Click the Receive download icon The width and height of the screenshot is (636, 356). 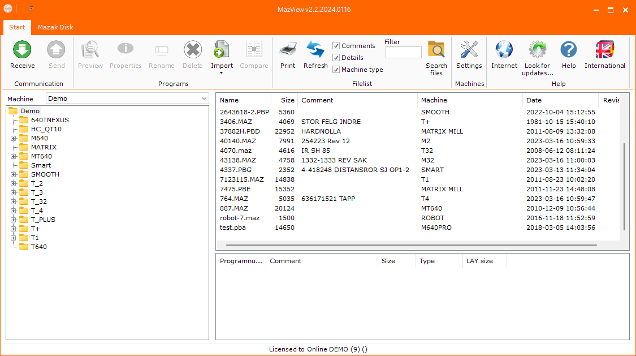[x=22, y=50]
